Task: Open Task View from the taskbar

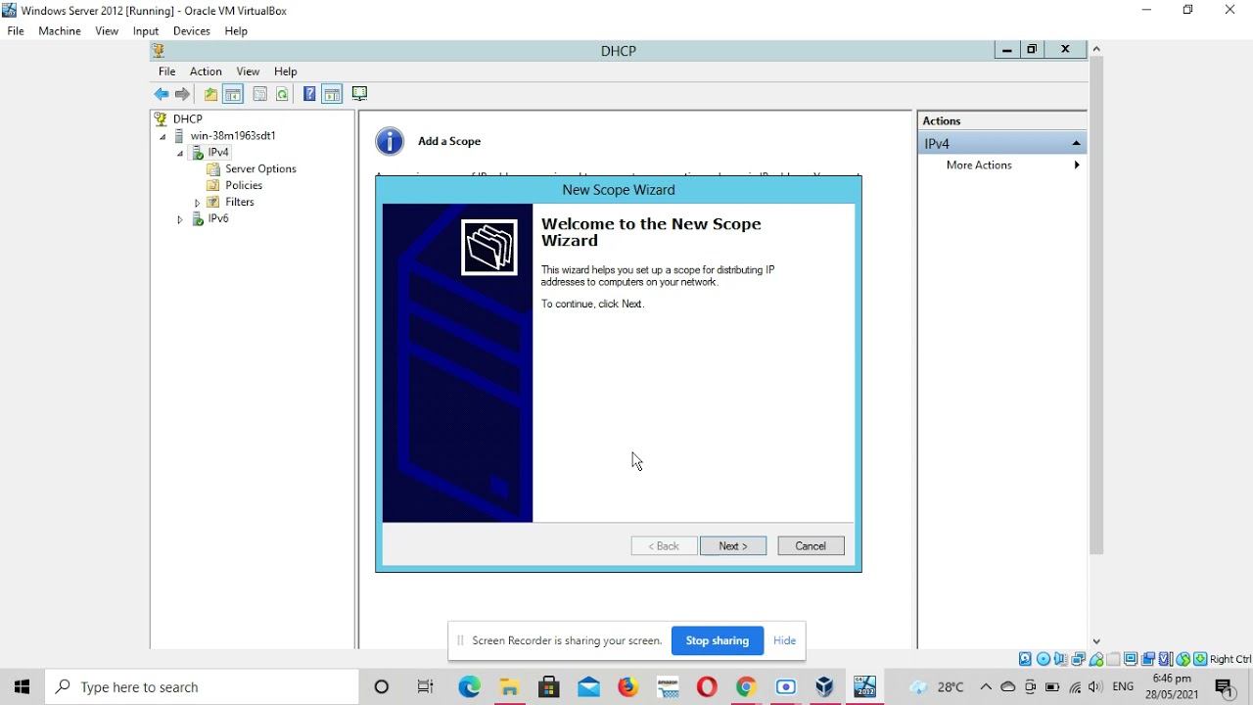Action: [x=426, y=687]
